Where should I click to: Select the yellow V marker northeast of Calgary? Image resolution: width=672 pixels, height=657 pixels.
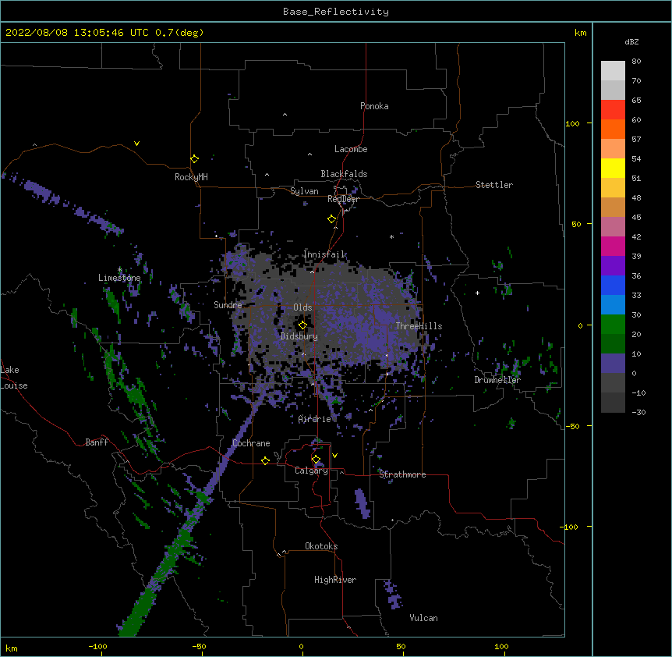(x=334, y=456)
